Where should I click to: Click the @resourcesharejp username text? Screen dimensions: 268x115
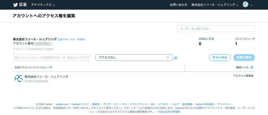[36, 81]
